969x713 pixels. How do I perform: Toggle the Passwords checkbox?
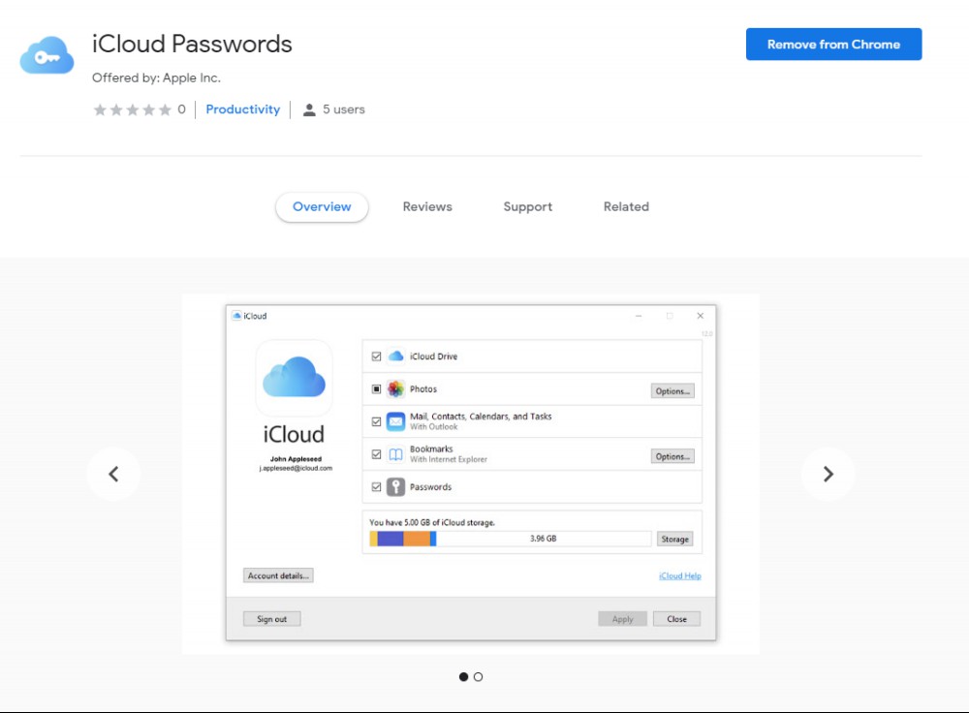(376, 487)
